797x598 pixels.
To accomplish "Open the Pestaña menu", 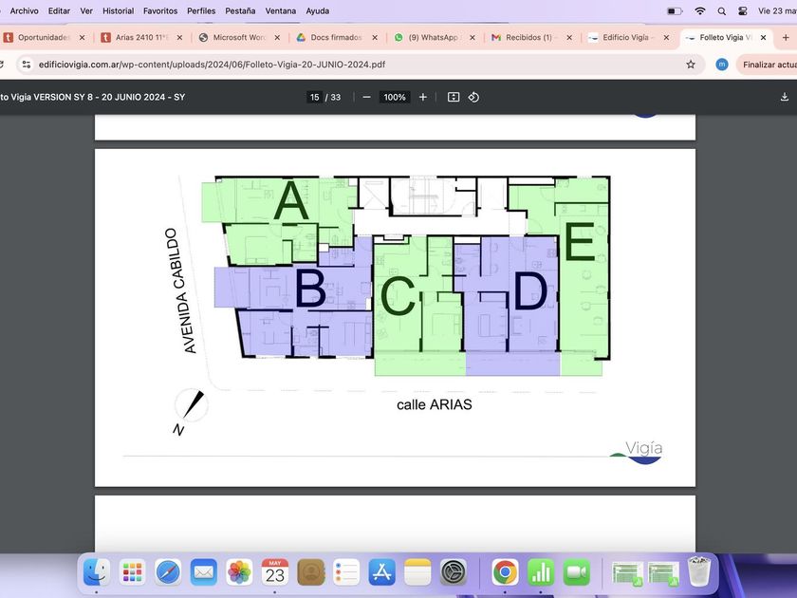I will point(240,10).
